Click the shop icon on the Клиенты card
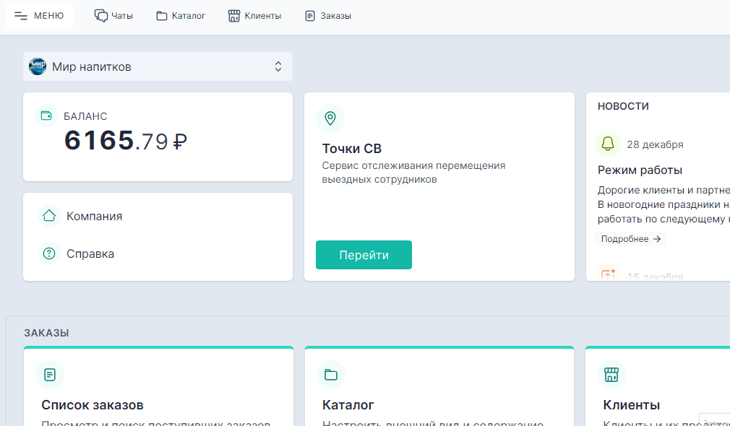Image resolution: width=730 pixels, height=426 pixels. [612, 374]
